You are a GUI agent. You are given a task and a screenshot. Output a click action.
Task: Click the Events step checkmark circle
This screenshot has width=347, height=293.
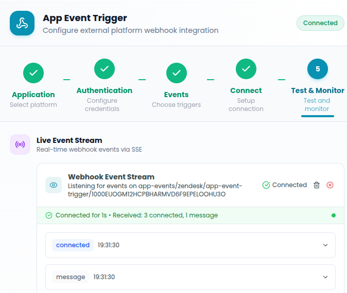177,73
